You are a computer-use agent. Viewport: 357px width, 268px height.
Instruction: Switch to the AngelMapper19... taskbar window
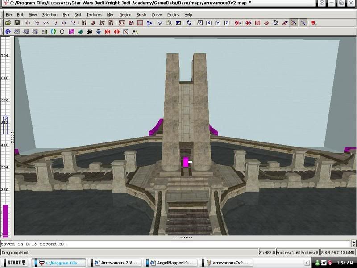click(172, 263)
